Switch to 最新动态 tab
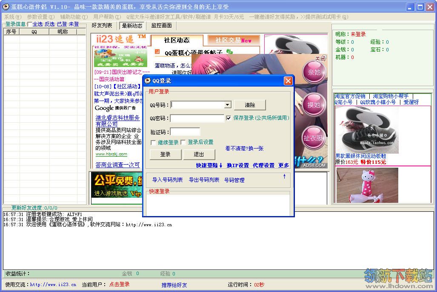This screenshot has width=437, height=292. click(x=132, y=25)
